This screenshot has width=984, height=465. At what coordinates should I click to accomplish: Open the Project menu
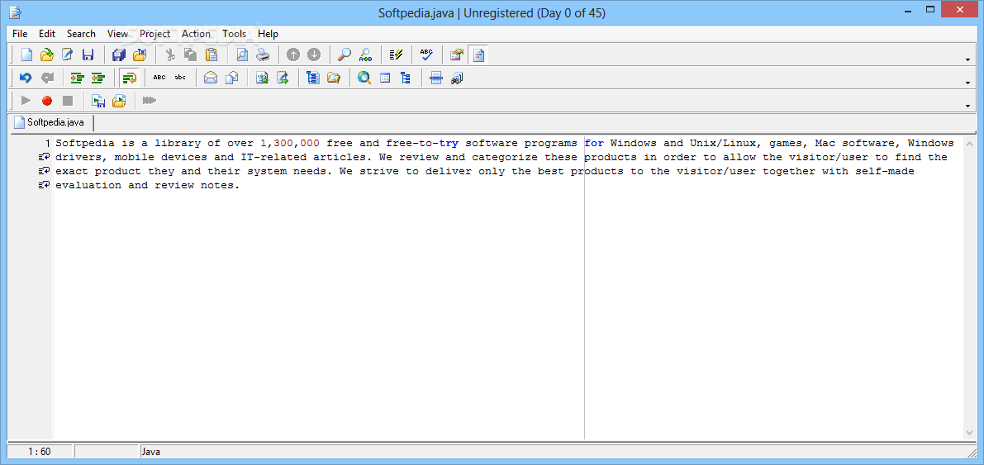coord(155,34)
